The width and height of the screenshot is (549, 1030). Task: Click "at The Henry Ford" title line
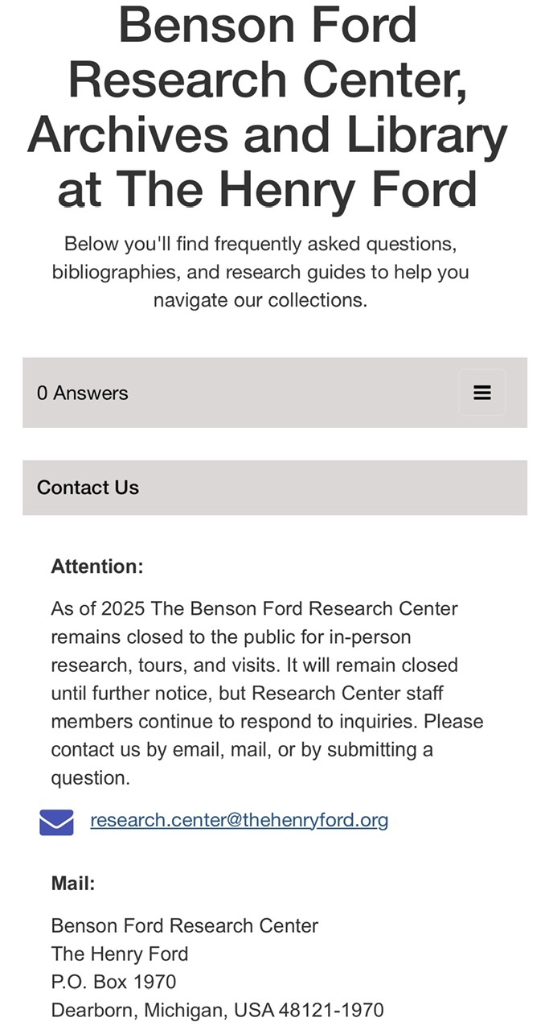click(x=268, y=189)
